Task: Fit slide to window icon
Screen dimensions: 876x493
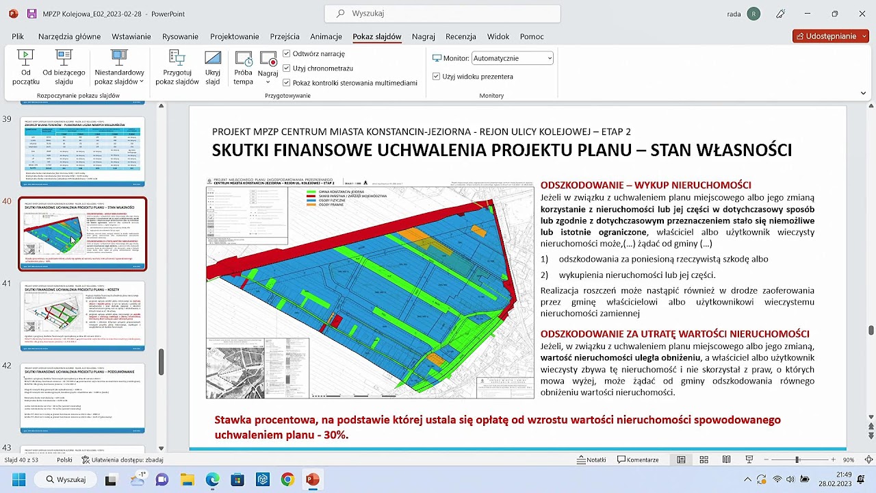Action: coord(868,460)
